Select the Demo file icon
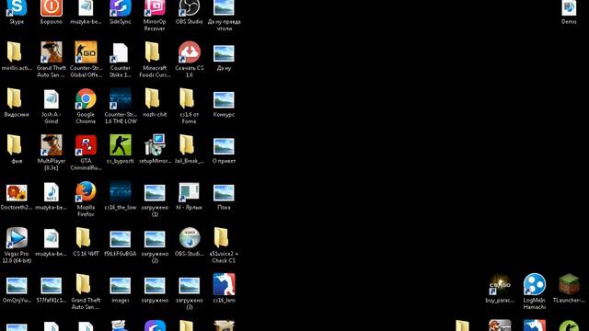Viewport: 589px width, 331px height. (x=569, y=8)
